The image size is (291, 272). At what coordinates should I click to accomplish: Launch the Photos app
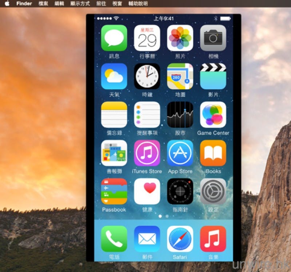(180, 38)
